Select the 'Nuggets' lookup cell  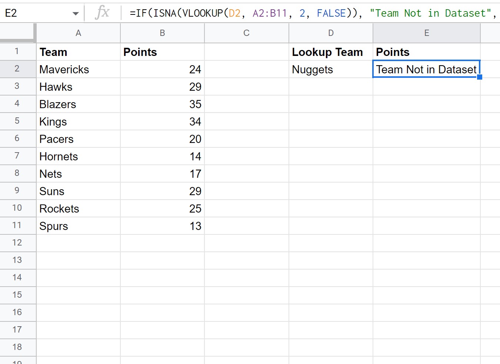pyautogui.click(x=331, y=69)
